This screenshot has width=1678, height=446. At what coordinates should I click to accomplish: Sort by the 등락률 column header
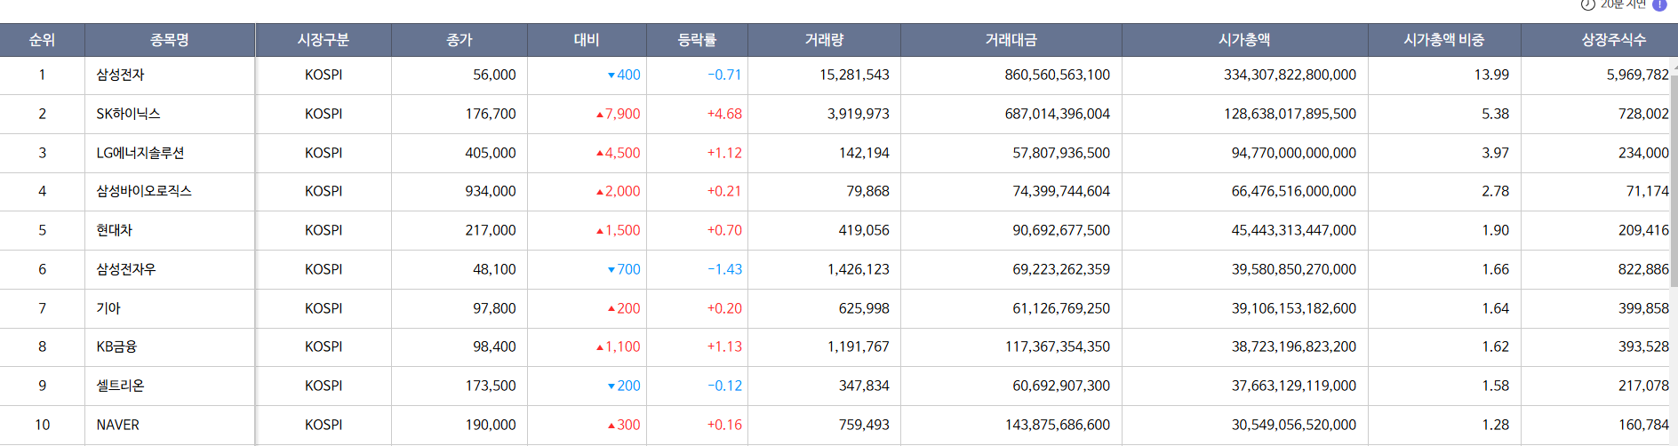[x=697, y=40]
